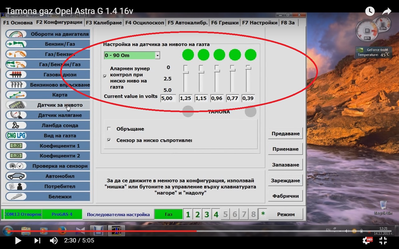Toggle the low gas alarm buzzer checkbox

coord(105,76)
